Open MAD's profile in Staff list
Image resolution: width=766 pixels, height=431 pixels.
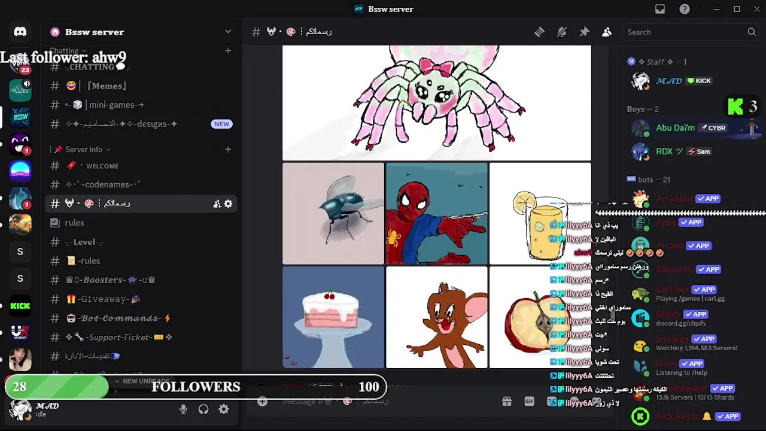tap(694, 81)
